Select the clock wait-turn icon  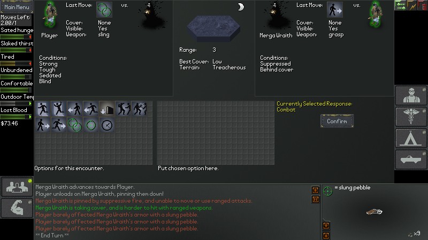106,125
